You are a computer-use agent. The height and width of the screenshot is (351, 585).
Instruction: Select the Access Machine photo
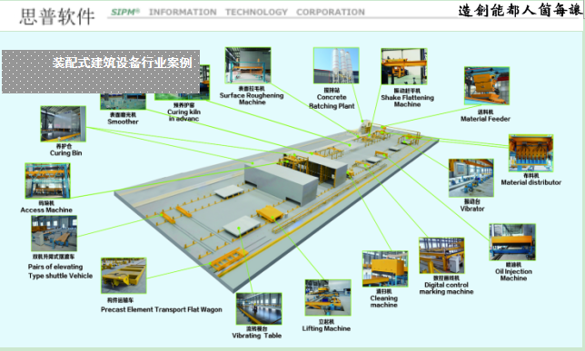tap(48, 180)
